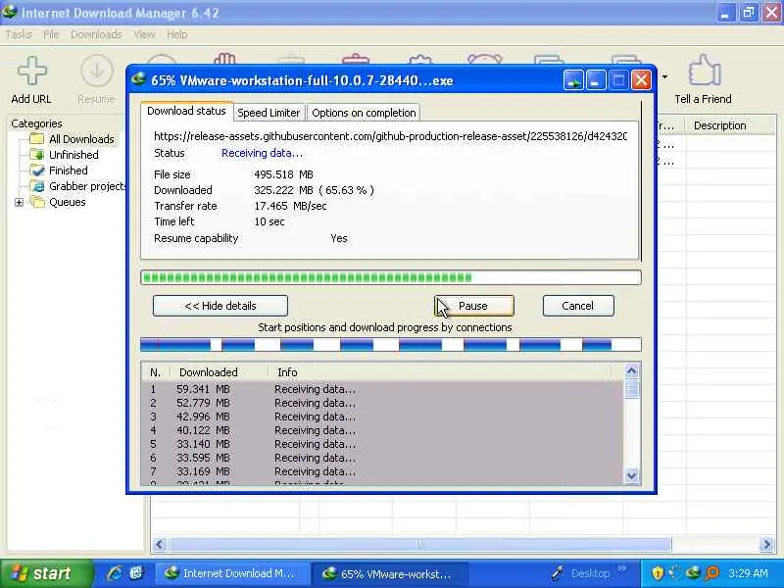The height and width of the screenshot is (588, 784).
Task: Switch to Options on completion tab
Action: tap(364, 113)
